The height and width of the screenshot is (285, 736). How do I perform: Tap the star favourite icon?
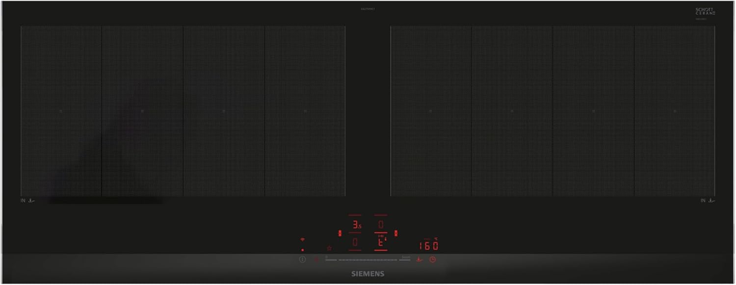click(x=329, y=248)
